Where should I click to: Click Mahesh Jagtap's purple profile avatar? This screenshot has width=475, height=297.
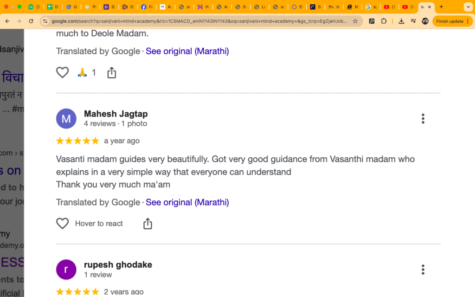pyautogui.click(x=66, y=118)
